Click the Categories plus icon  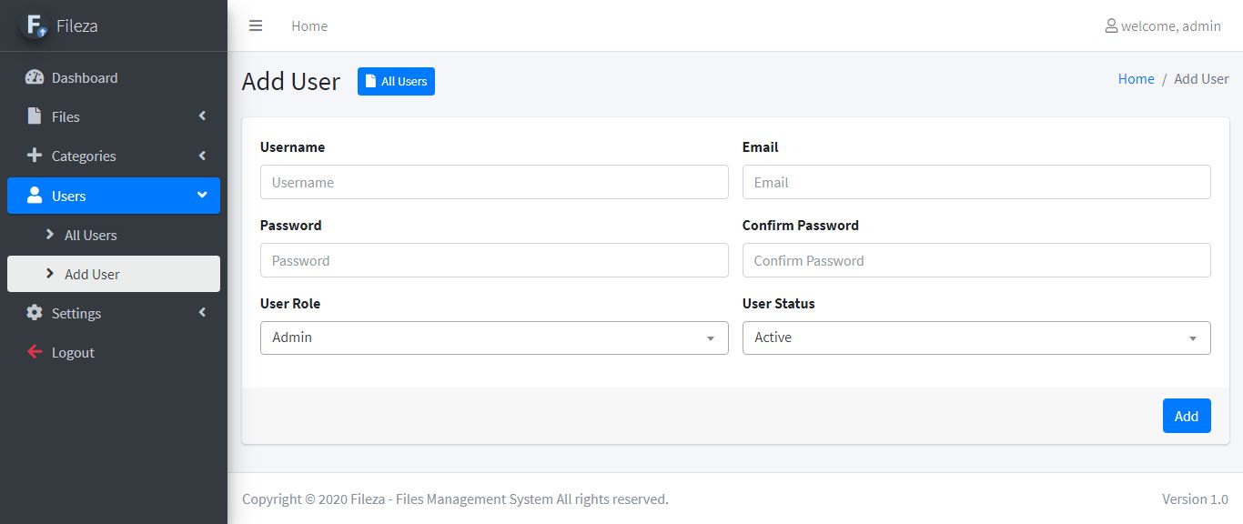click(x=35, y=156)
